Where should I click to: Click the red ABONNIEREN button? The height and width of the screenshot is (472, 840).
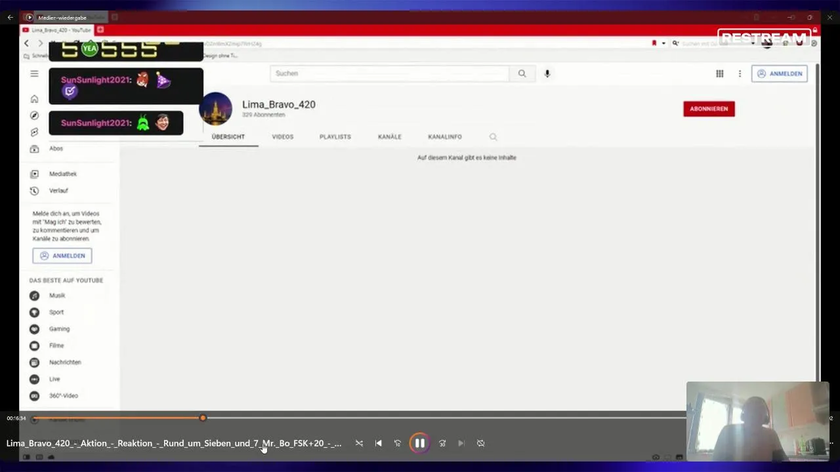(x=709, y=109)
